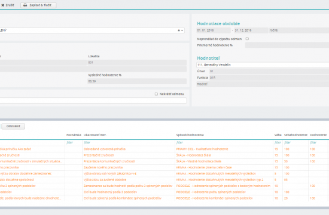
Task: Select the Výška zisku za zvolené obdobie cell
Action: click(129, 180)
